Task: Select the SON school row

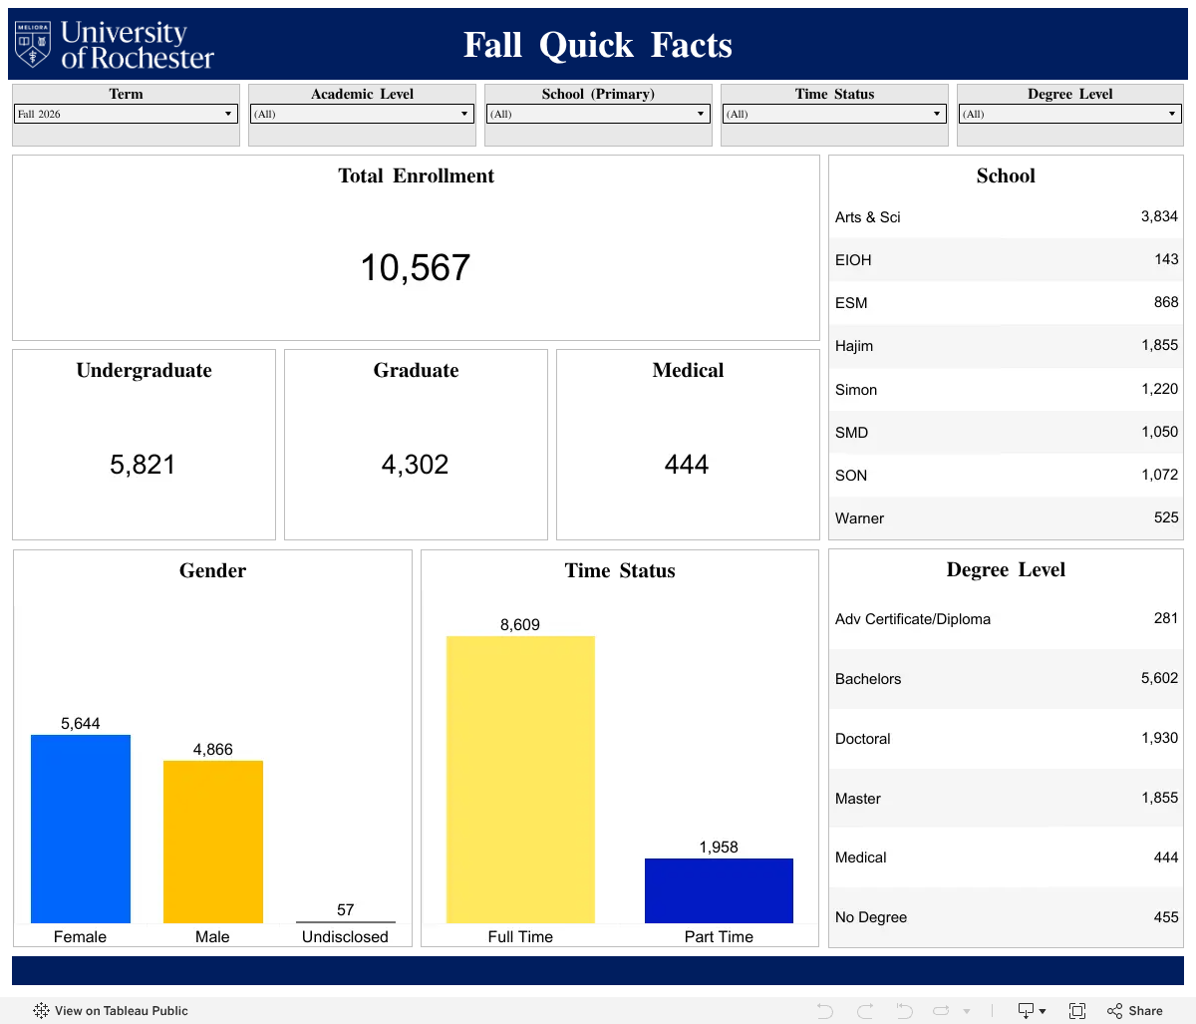Action: tap(1006, 475)
